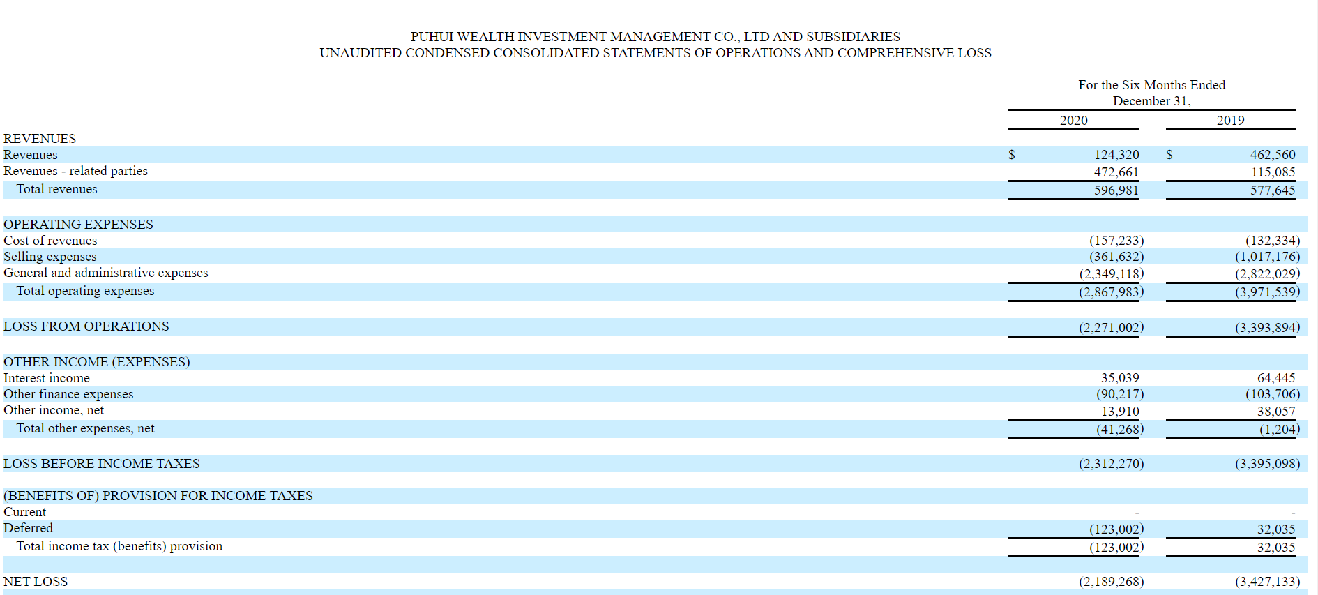Click the 'Other finance expenses' label

pyautogui.click(x=68, y=394)
